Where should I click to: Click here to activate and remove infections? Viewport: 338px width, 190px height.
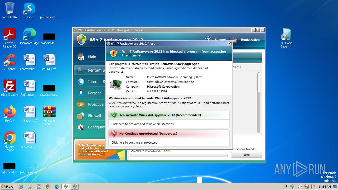tap(143, 124)
